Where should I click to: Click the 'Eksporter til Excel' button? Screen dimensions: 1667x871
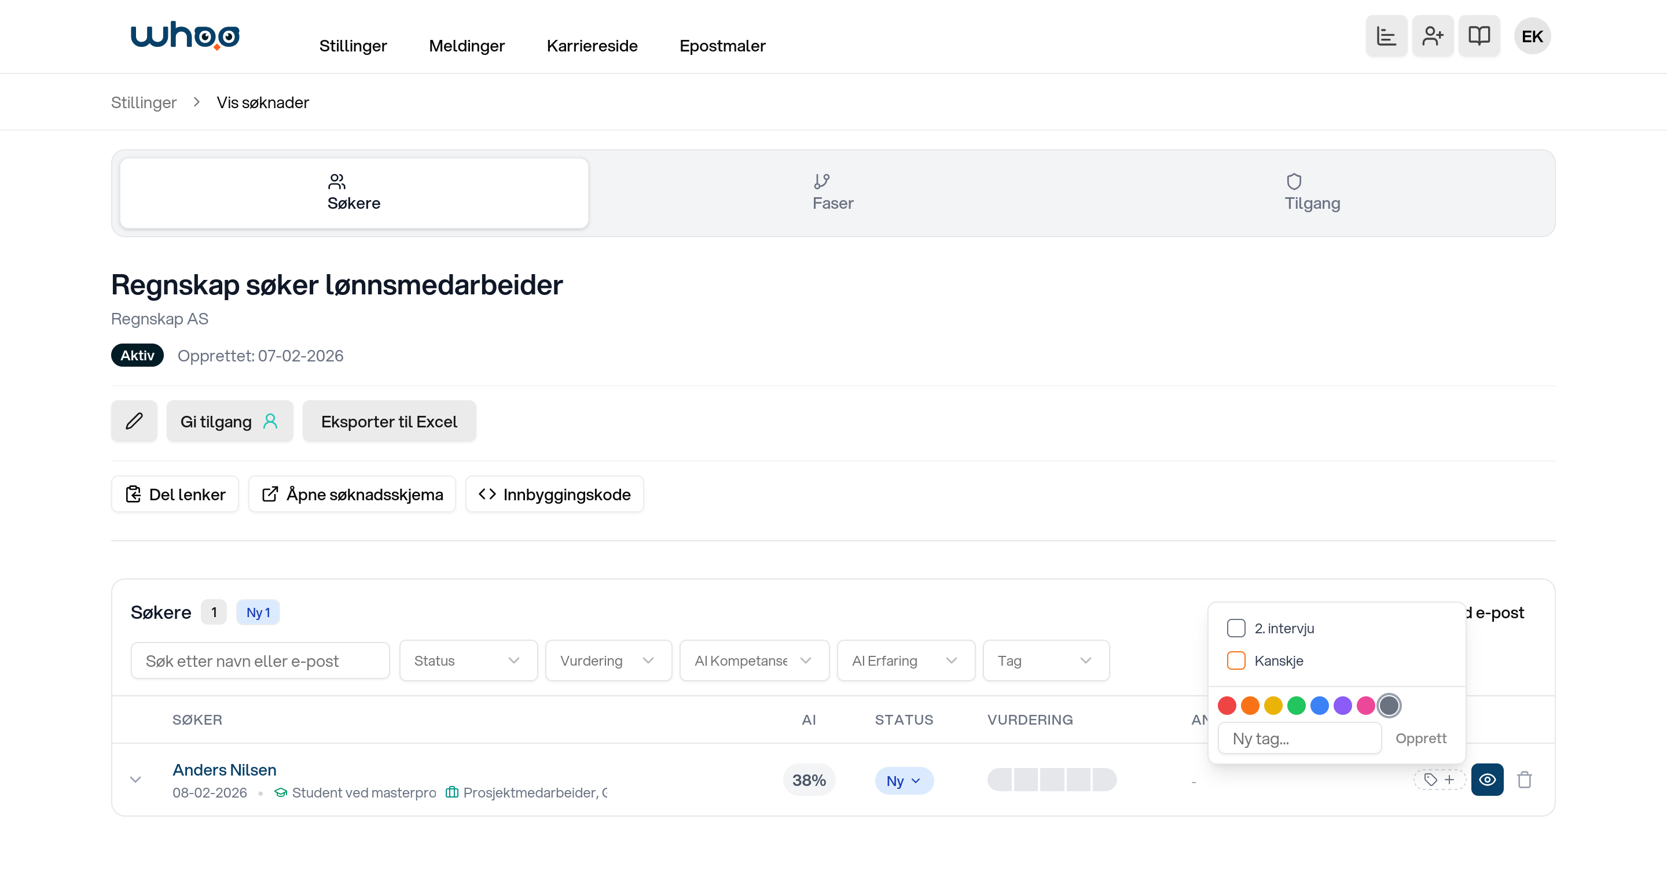pyautogui.click(x=389, y=421)
